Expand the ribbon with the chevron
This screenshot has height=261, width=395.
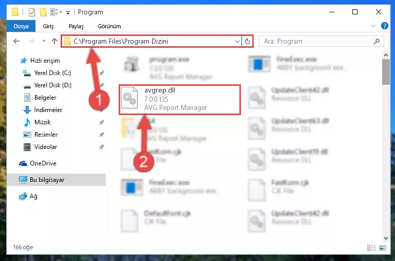click(x=373, y=26)
